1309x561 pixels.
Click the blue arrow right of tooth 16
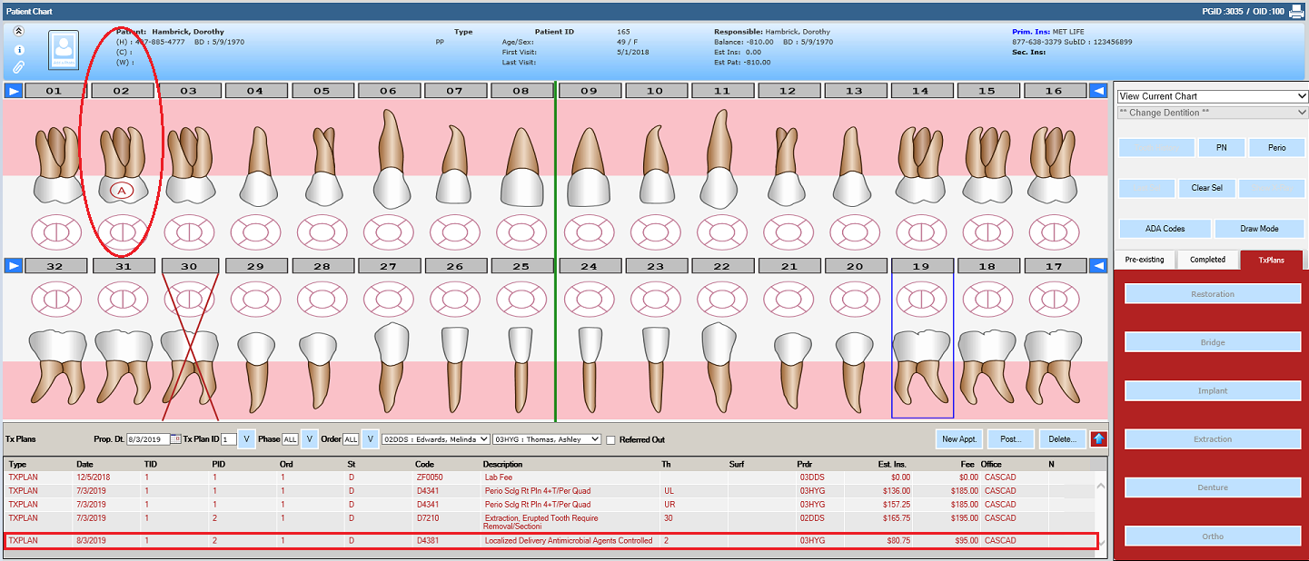pos(1097,91)
